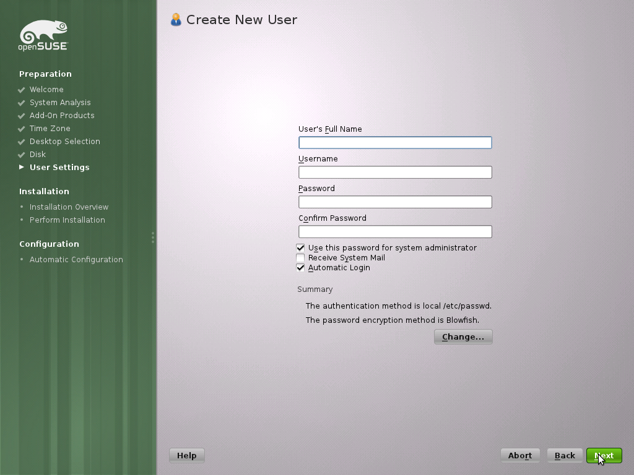The image size is (634, 475).
Task: Select Time Zone step in sidebar
Action: 50,129
